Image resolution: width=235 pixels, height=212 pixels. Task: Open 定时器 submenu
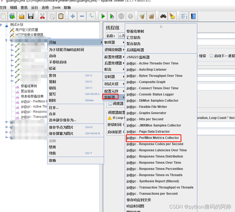click(114, 77)
